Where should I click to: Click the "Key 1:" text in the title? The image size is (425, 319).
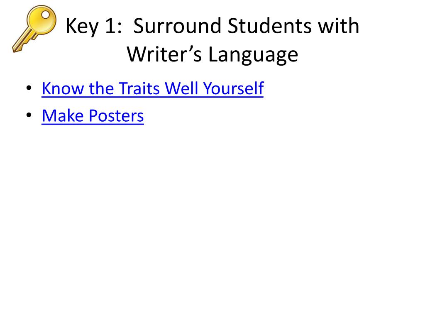93,26
